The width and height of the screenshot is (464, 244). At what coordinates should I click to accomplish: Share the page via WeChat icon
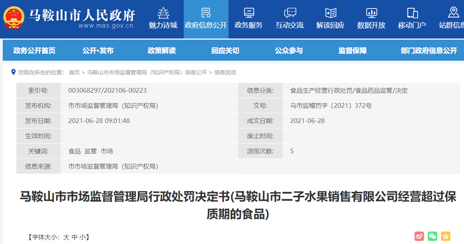(432, 236)
